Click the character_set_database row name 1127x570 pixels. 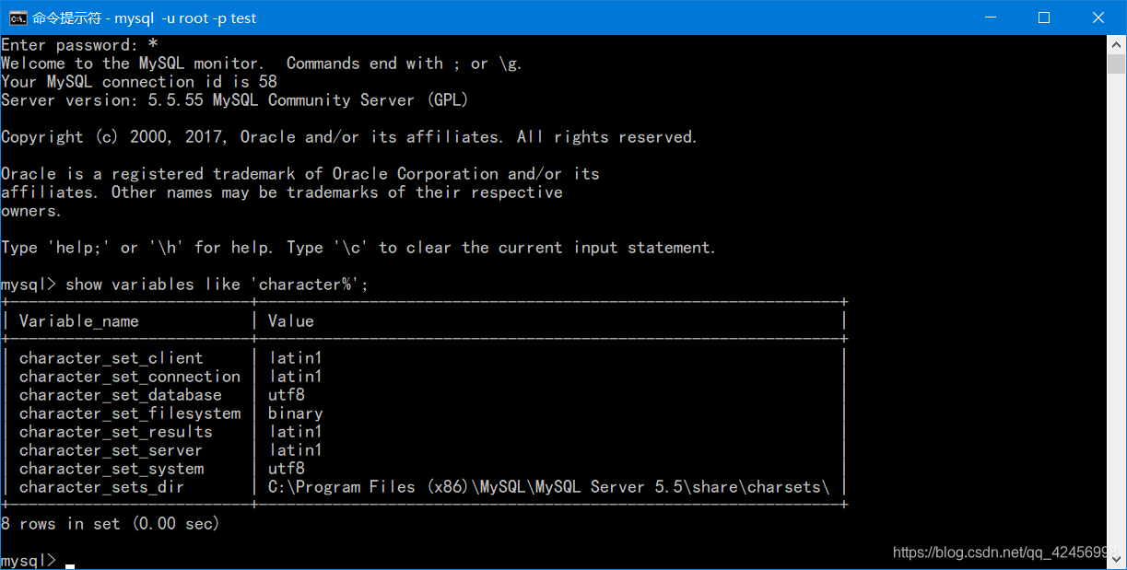click(121, 395)
